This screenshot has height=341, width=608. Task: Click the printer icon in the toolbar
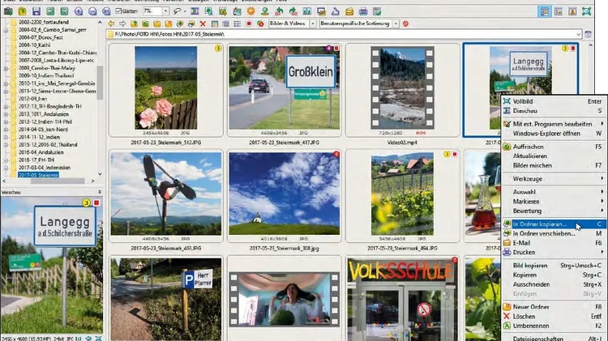pyautogui.click(x=363, y=11)
